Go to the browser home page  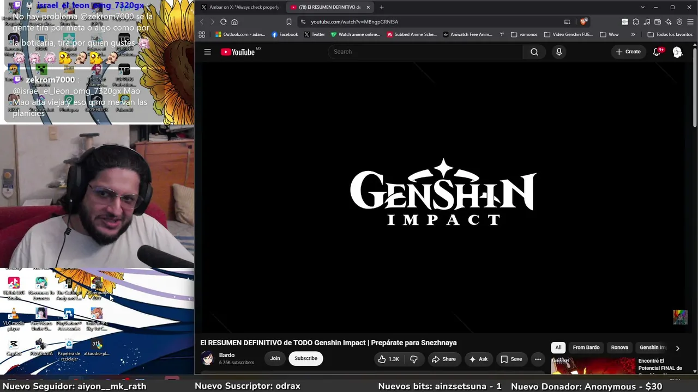(x=234, y=22)
